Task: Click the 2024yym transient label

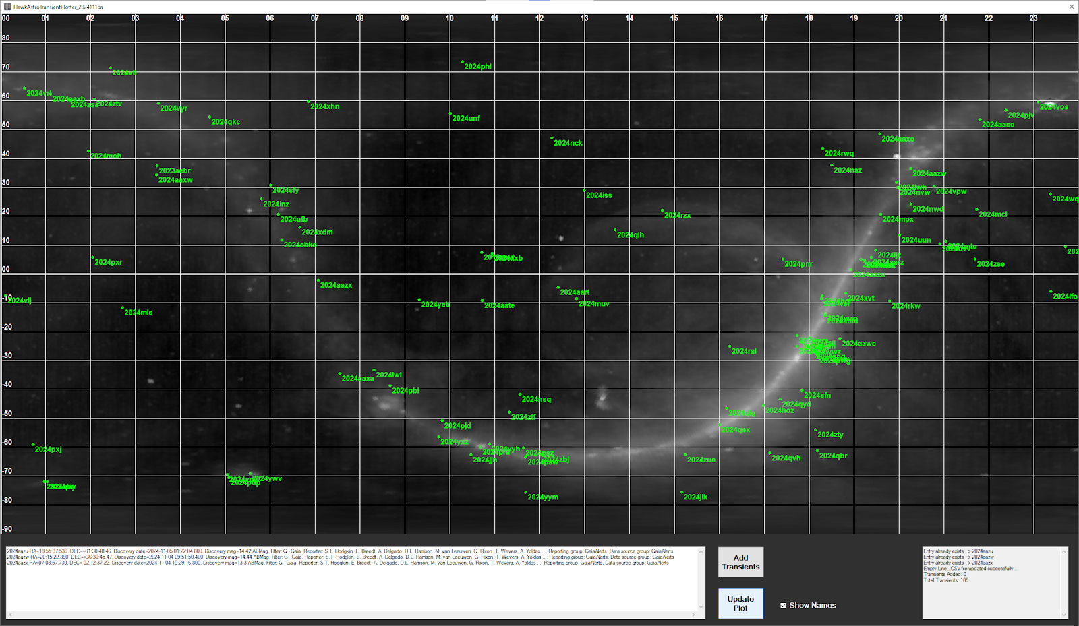Action: (543, 497)
